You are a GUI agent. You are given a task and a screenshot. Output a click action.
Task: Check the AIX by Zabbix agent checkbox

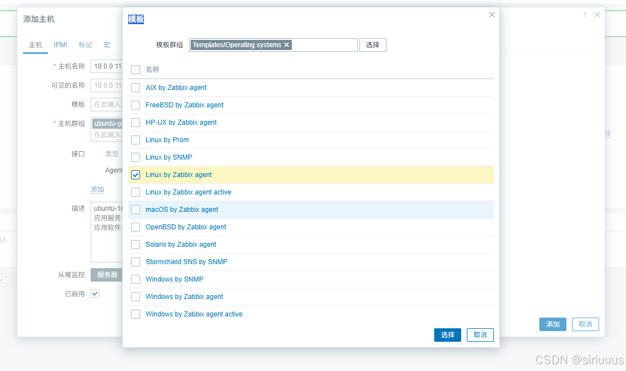pyautogui.click(x=136, y=87)
